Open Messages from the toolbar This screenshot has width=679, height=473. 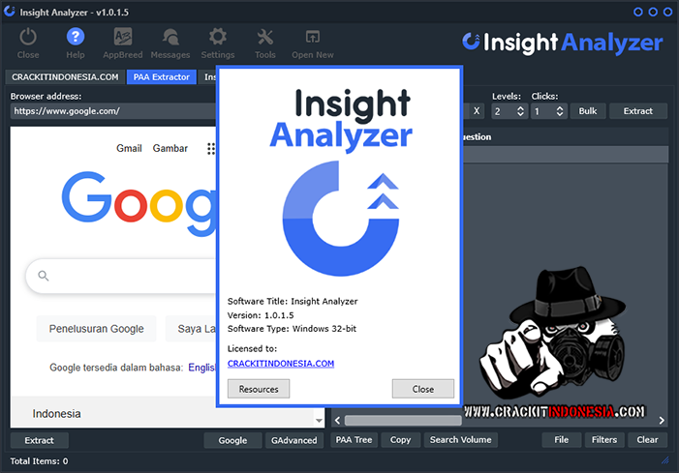point(170,38)
